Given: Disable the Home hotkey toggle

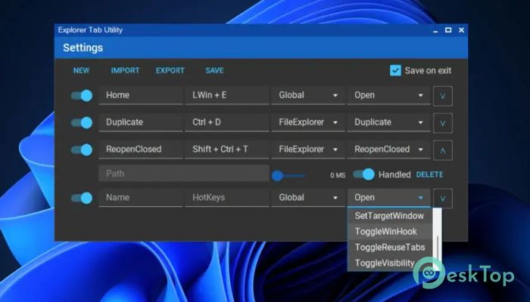Looking at the screenshot, I should (82, 96).
